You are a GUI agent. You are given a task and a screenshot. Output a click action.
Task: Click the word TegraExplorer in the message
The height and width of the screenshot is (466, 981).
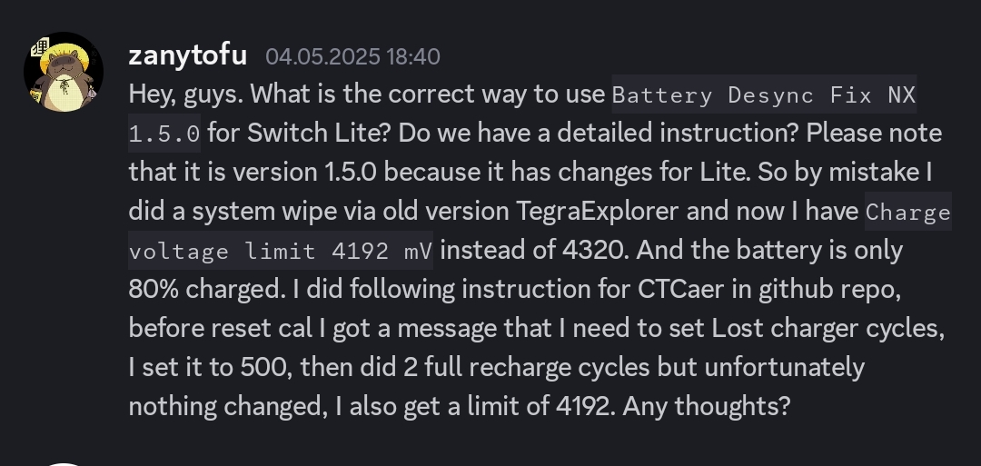(x=597, y=212)
